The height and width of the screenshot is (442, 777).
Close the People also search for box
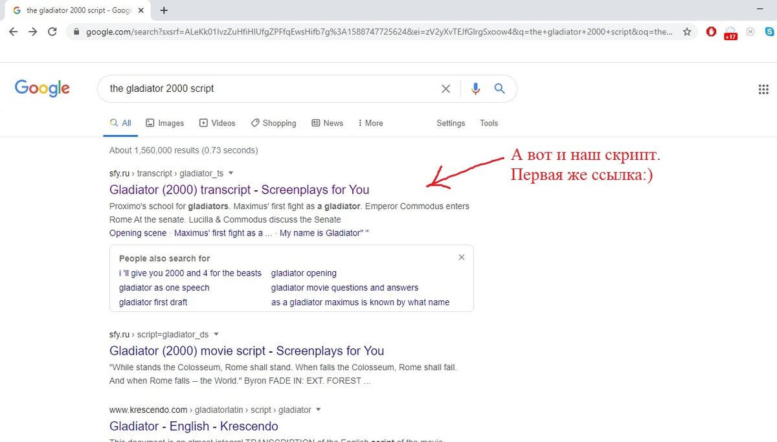pos(462,257)
